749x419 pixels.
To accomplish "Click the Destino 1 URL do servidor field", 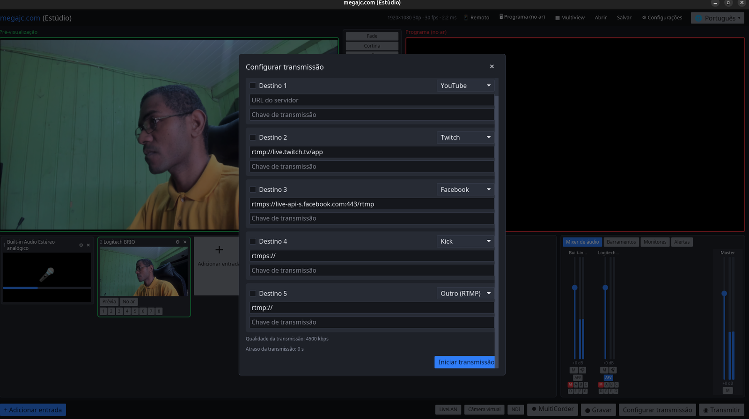I will pos(372,100).
